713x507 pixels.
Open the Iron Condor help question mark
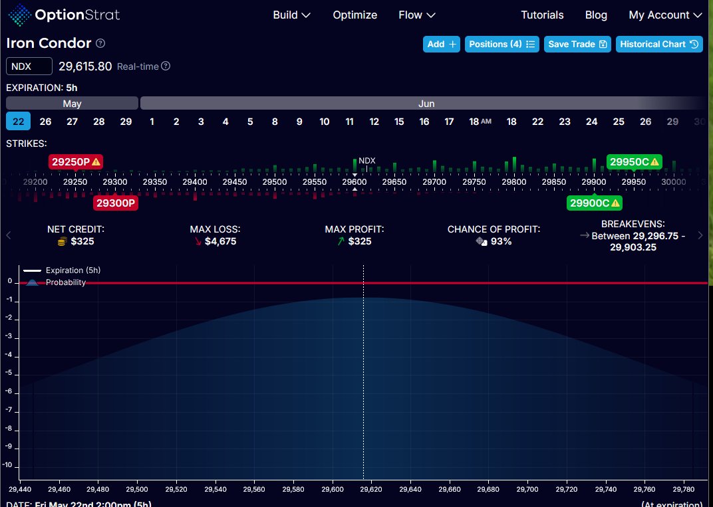(100, 43)
